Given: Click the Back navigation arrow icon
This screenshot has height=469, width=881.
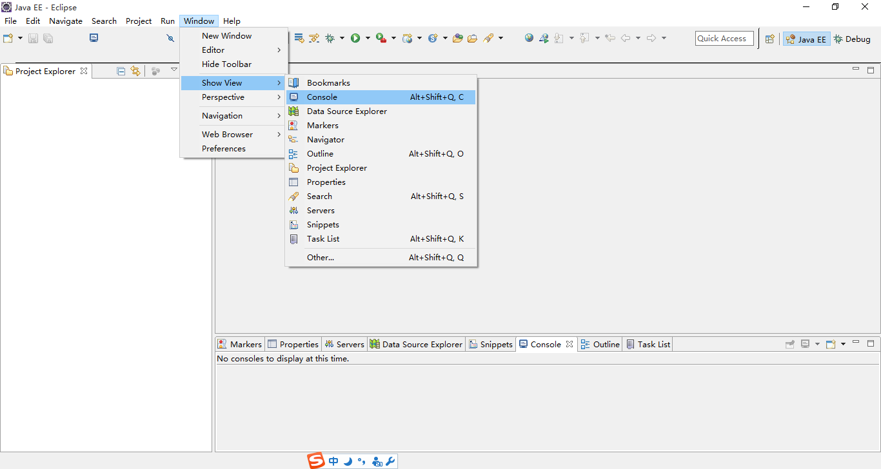Looking at the screenshot, I should click(x=626, y=39).
